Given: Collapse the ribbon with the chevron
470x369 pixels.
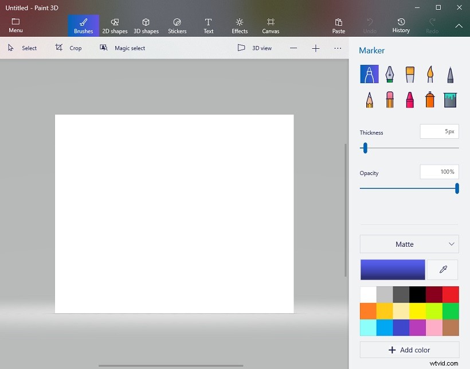Looking at the screenshot, I should coord(459,26).
